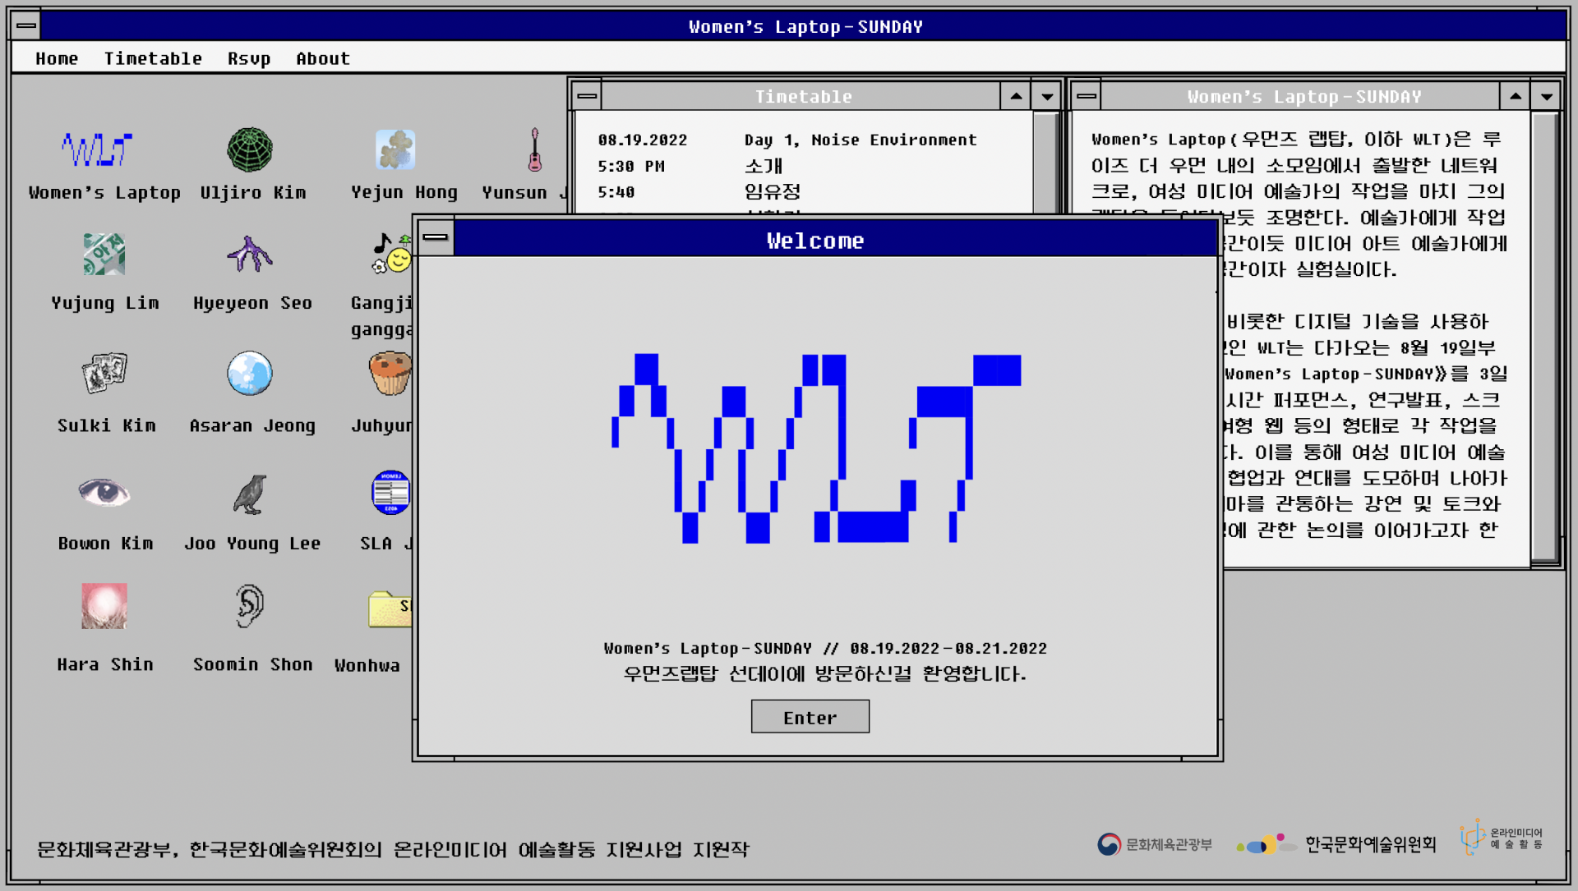Open the Rsvp menu item
The image size is (1578, 891).
pos(249,58)
